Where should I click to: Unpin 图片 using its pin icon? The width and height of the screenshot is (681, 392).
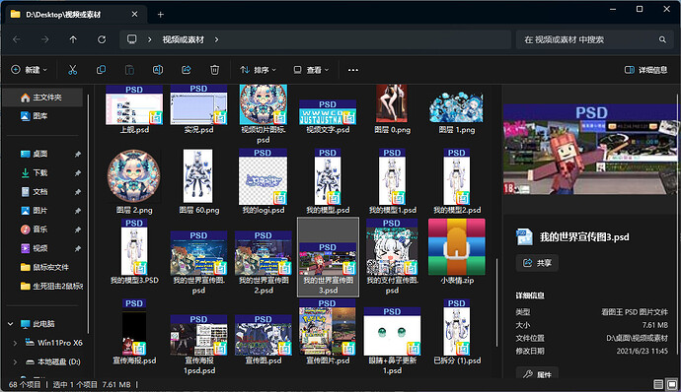[x=78, y=211]
